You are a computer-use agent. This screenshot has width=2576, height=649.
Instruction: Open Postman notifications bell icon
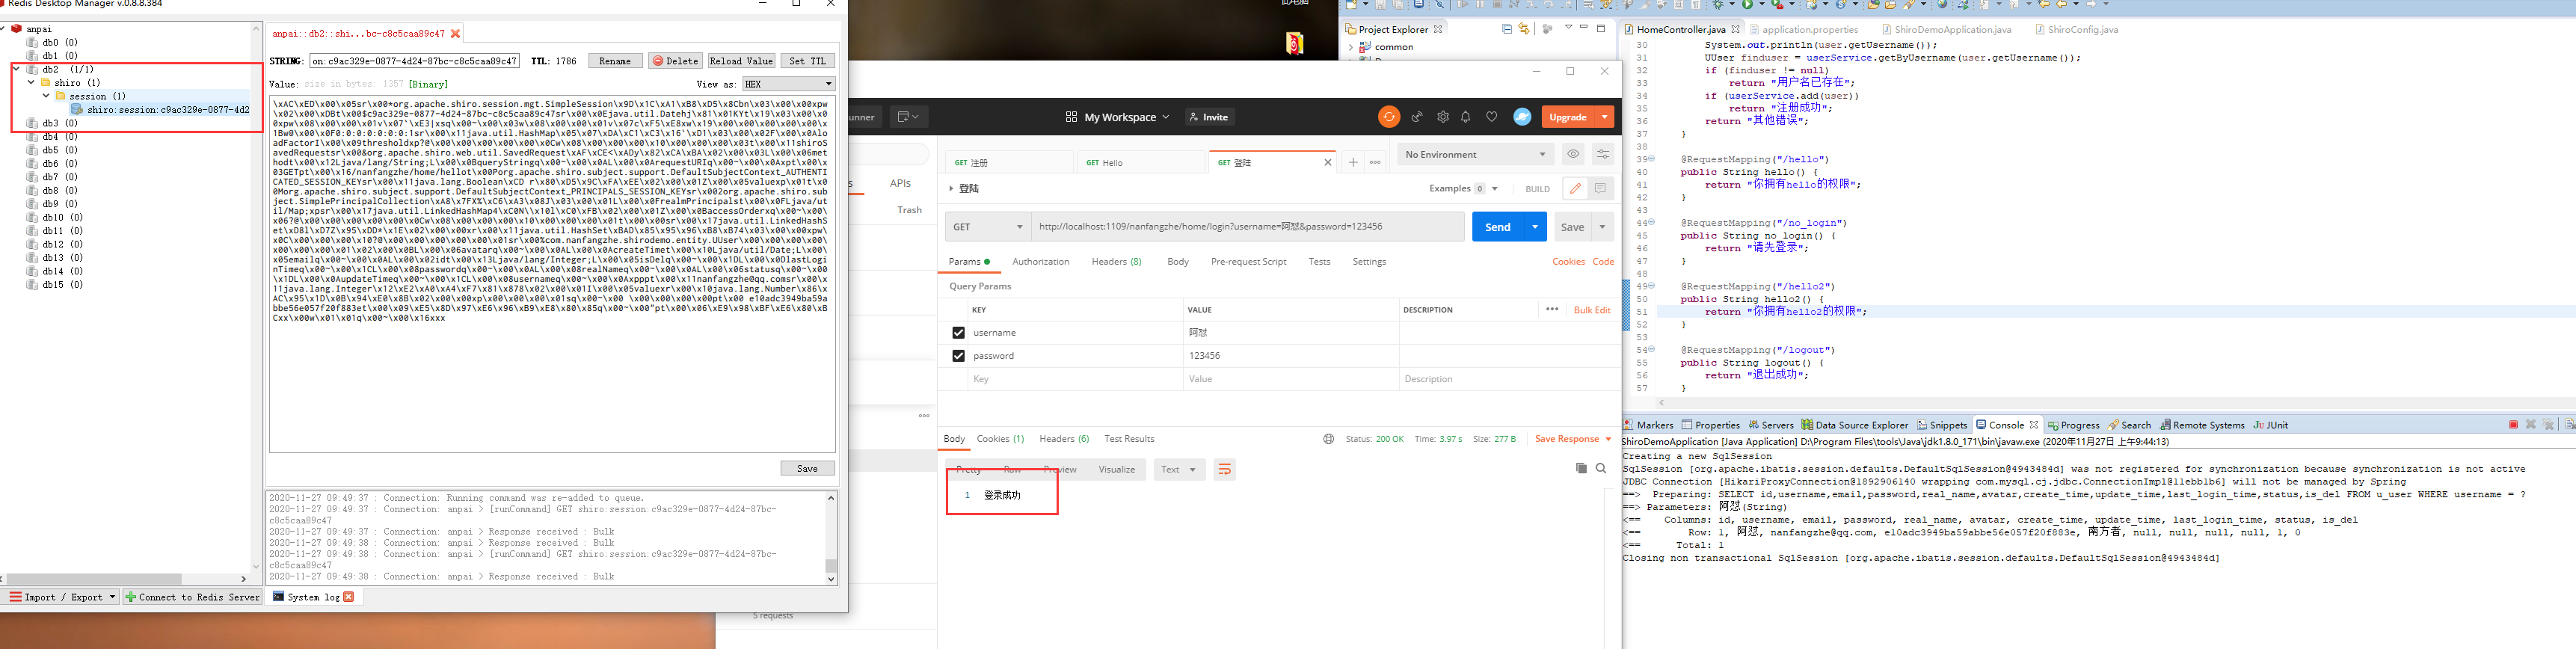pos(1466,117)
